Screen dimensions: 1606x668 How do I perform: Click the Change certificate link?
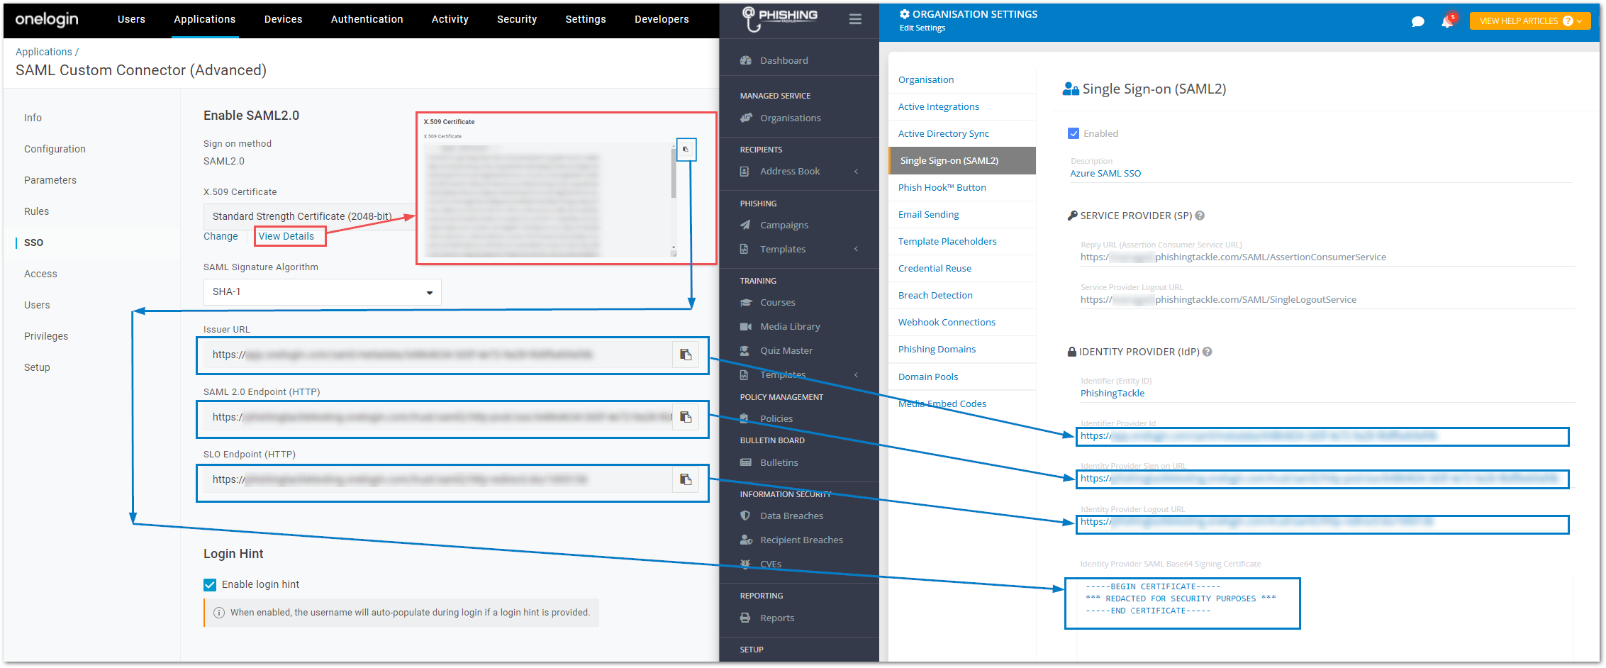(221, 236)
